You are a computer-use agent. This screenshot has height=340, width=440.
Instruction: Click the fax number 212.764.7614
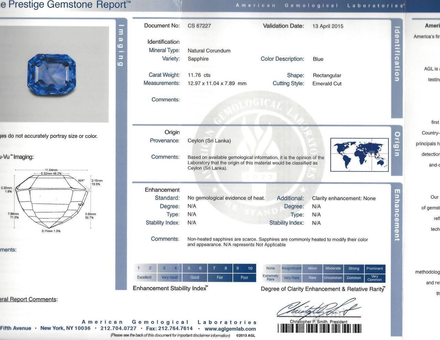[x=175, y=329]
